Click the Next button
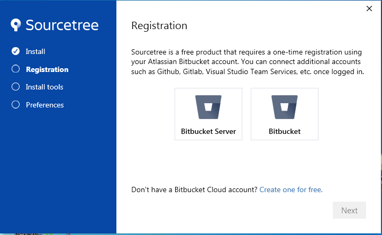Image resolution: width=382 pixels, height=235 pixels. click(349, 210)
